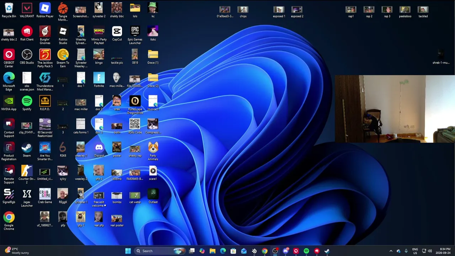This screenshot has width=455, height=256.
Task: Select the peekaboo video thumbnail
Action: click(x=405, y=12)
